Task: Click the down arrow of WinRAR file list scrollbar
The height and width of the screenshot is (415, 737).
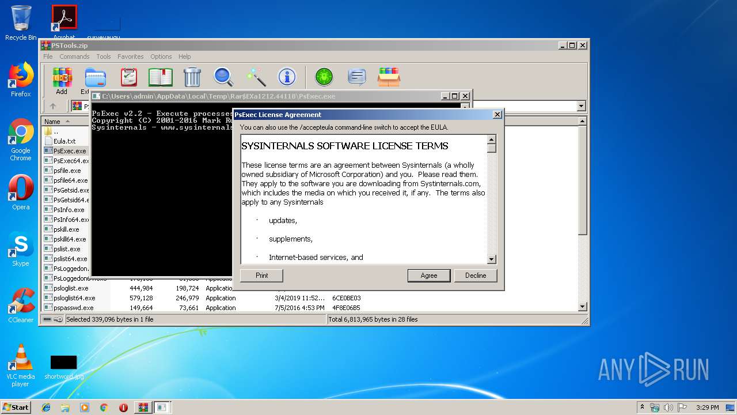Action: (x=582, y=307)
